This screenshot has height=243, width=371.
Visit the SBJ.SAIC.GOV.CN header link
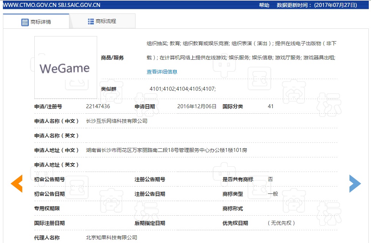[79, 5]
